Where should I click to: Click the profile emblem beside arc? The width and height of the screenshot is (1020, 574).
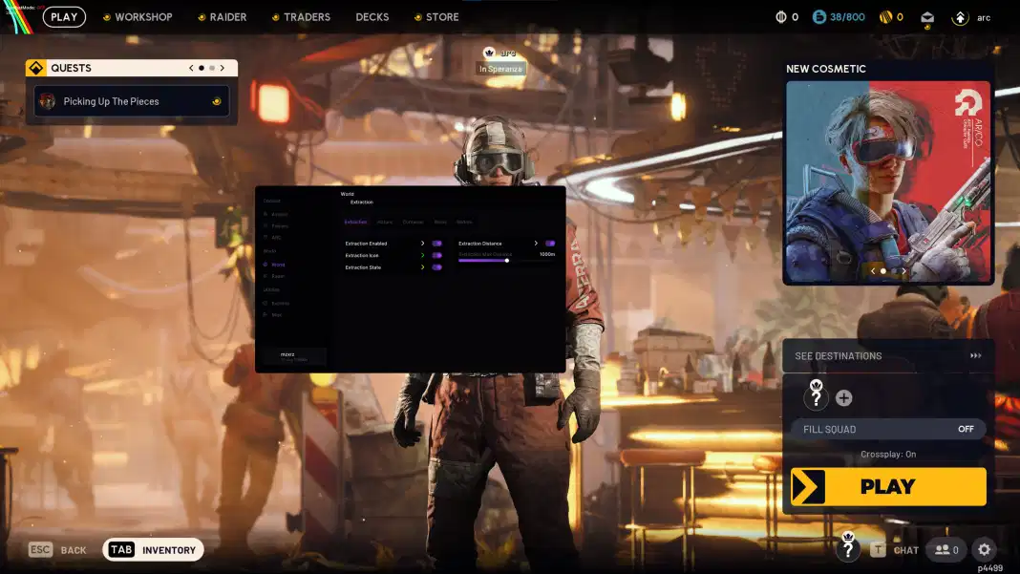[x=960, y=17]
